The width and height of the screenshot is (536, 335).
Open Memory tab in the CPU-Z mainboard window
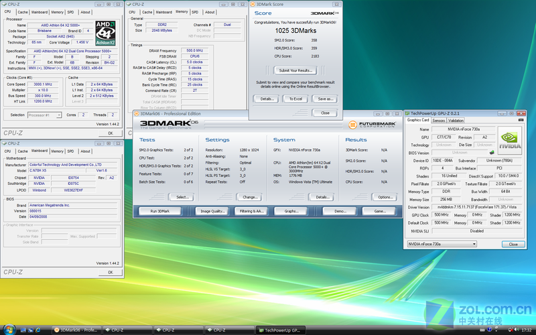click(57, 151)
